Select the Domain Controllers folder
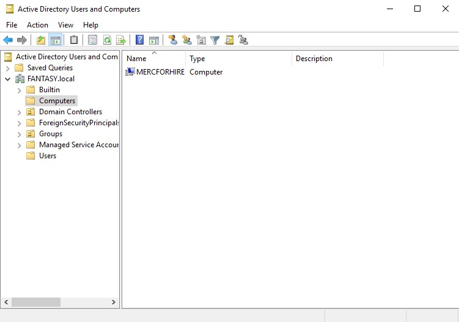The width and height of the screenshot is (459, 322). (x=70, y=112)
